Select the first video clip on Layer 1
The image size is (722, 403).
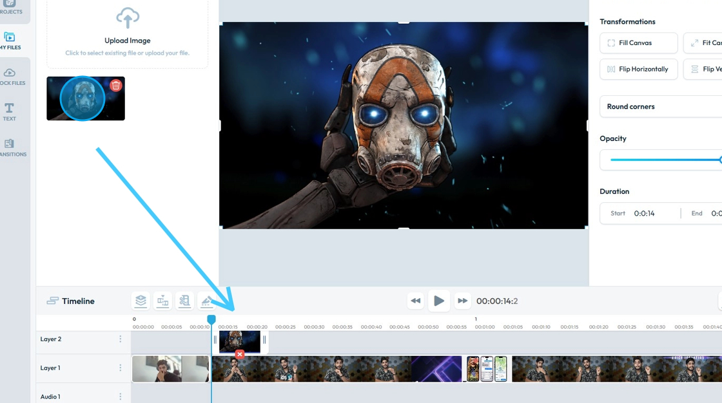tap(170, 369)
